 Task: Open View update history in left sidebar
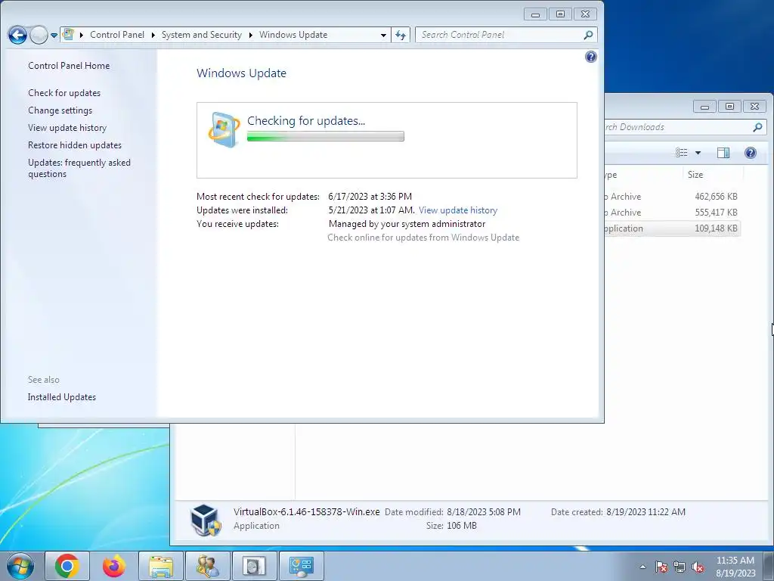[67, 127]
